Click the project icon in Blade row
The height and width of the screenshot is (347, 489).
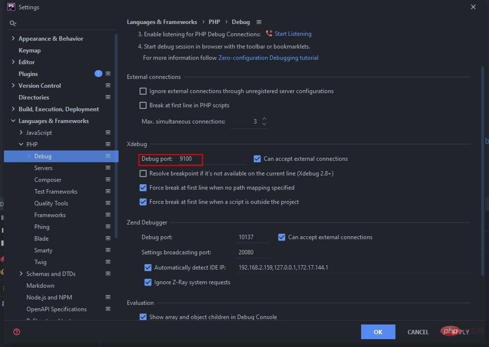pyautogui.click(x=108, y=238)
